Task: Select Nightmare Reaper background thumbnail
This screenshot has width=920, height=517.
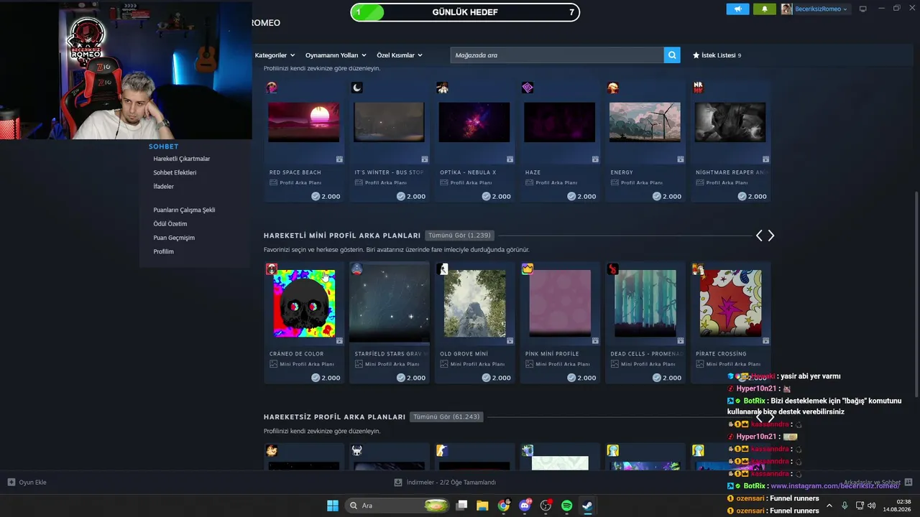Action: point(730,122)
